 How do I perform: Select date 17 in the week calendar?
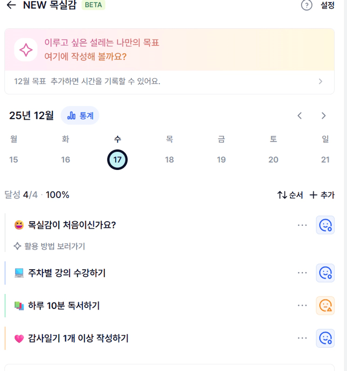(x=117, y=160)
